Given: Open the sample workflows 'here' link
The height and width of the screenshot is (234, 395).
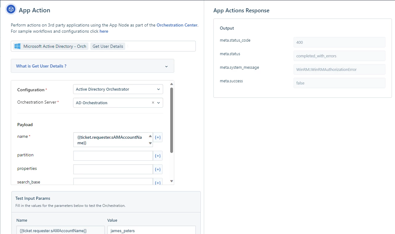Looking at the screenshot, I should pos(104,31).
